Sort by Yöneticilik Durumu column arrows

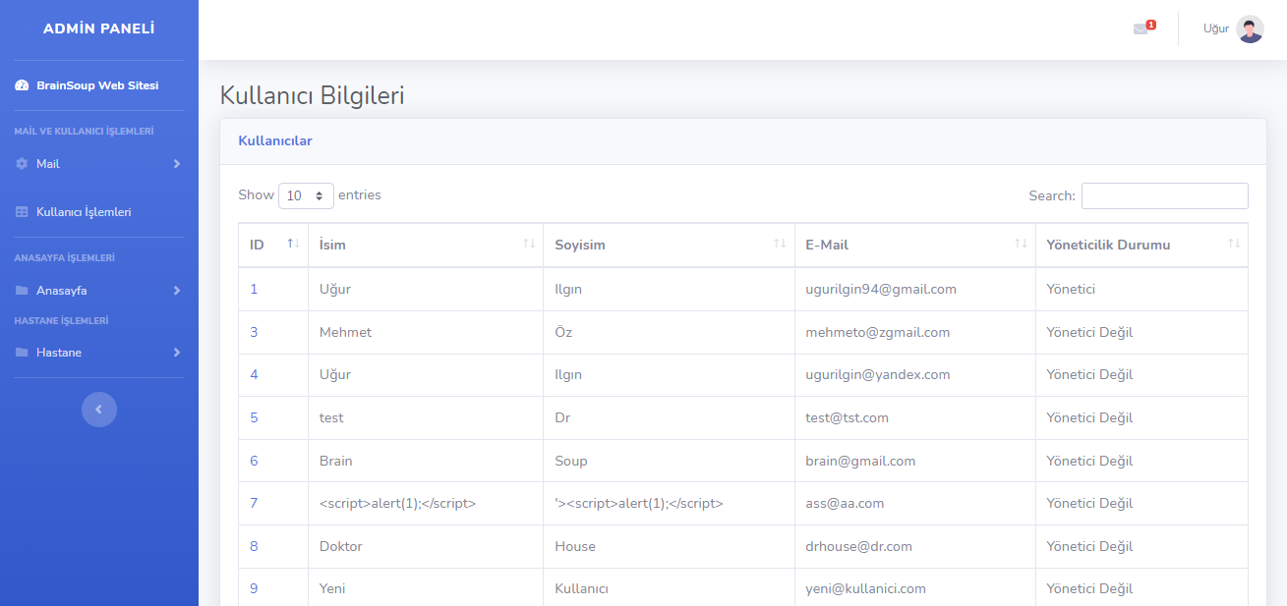[1234, 244]
